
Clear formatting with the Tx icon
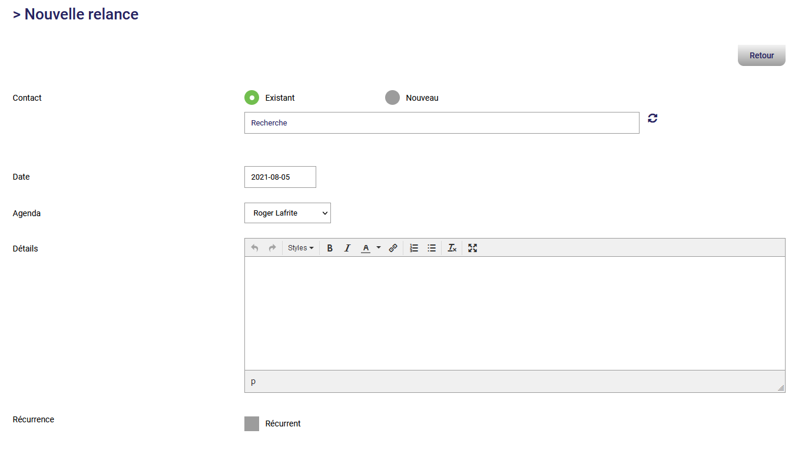[452, 248]
